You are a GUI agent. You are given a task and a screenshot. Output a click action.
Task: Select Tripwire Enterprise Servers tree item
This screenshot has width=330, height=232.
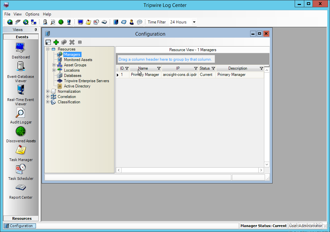(86, 81)
